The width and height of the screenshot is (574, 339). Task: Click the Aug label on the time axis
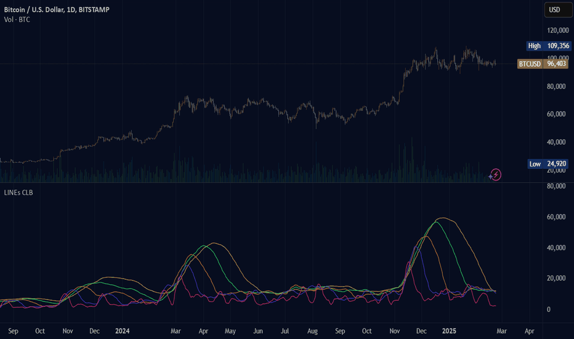312,331
